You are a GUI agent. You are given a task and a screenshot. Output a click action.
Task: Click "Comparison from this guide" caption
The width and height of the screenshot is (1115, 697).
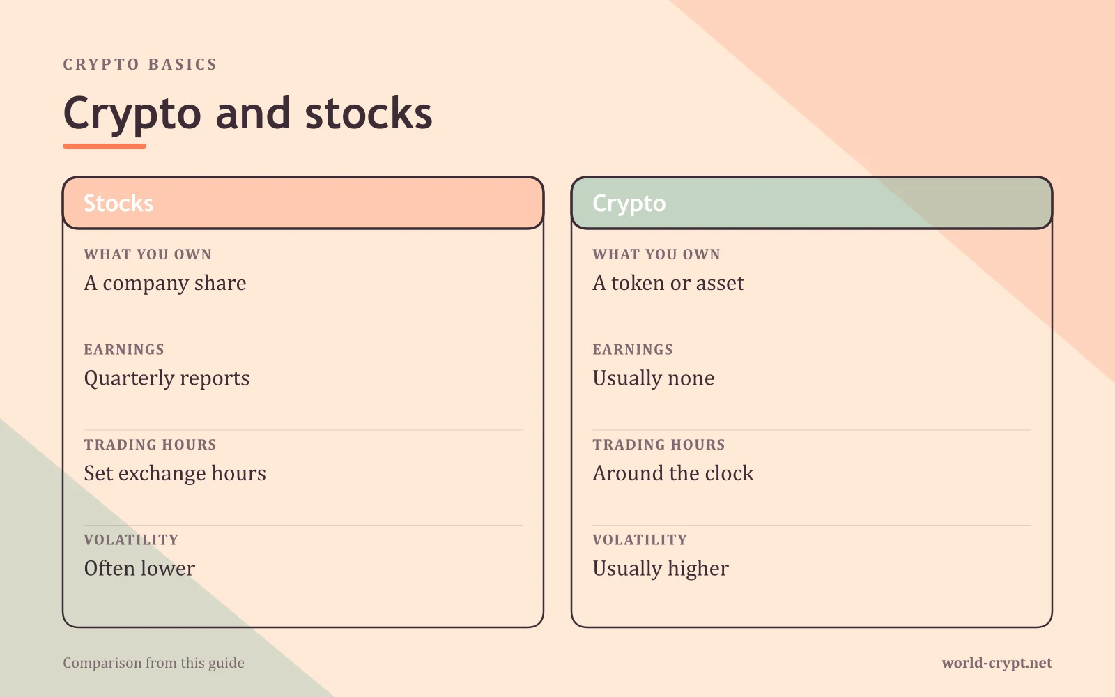click(x=153, y=663)
